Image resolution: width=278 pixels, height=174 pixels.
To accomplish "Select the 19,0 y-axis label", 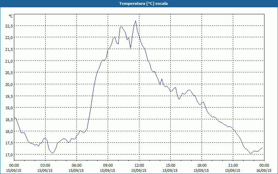I will click(9, 108).
